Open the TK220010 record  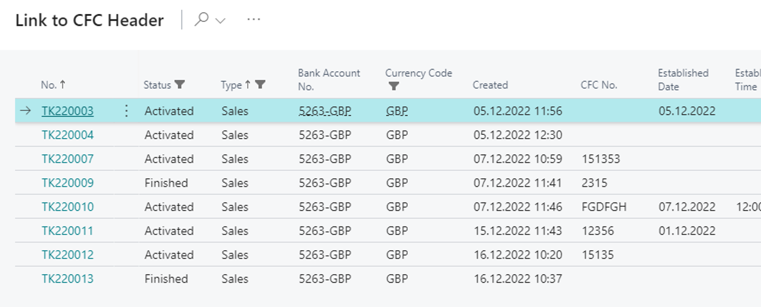click(x=67, y=207)
